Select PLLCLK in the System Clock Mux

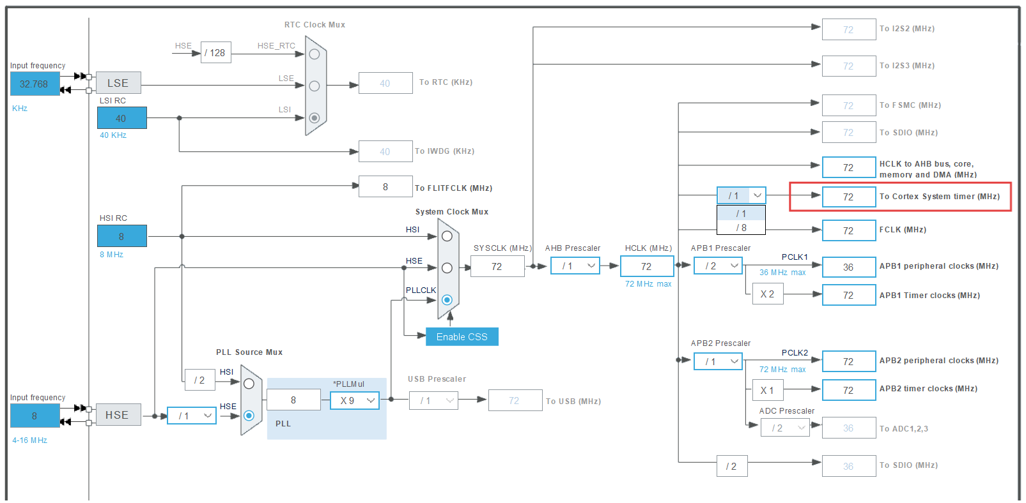tap(447, 299)
